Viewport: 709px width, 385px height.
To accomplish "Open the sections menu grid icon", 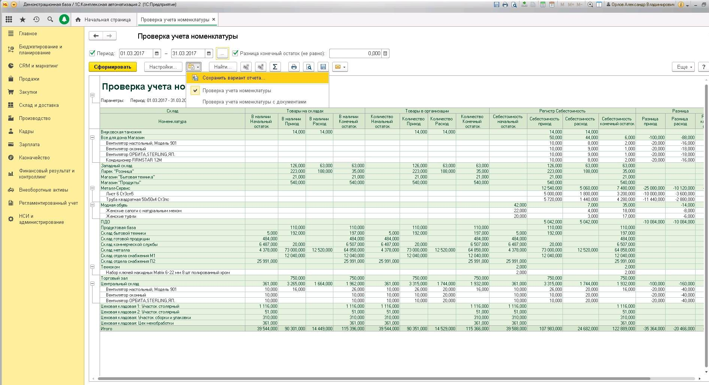I will (x=9, y=19).
